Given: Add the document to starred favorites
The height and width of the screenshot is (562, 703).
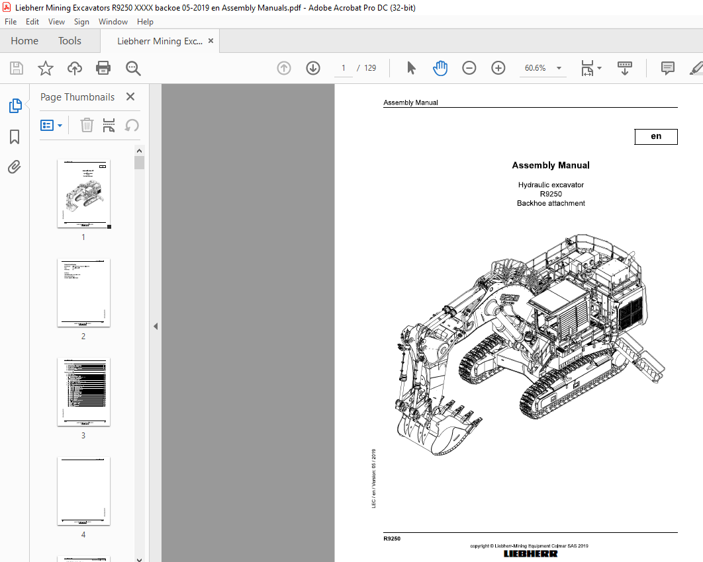Looking at the screenshot, I should click(45, 68).
